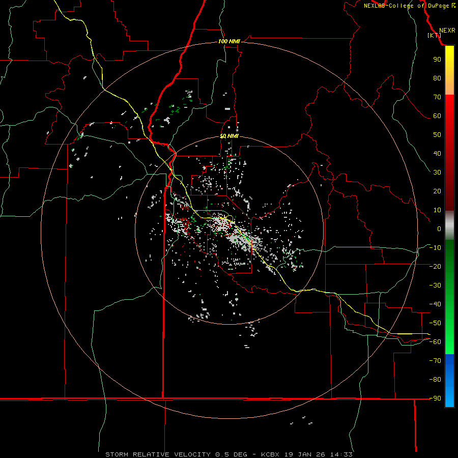Image resolution: width=458 pixels, height=458 pixels.
Task: Click the bright red color bar segment
Action: (449, 108)
